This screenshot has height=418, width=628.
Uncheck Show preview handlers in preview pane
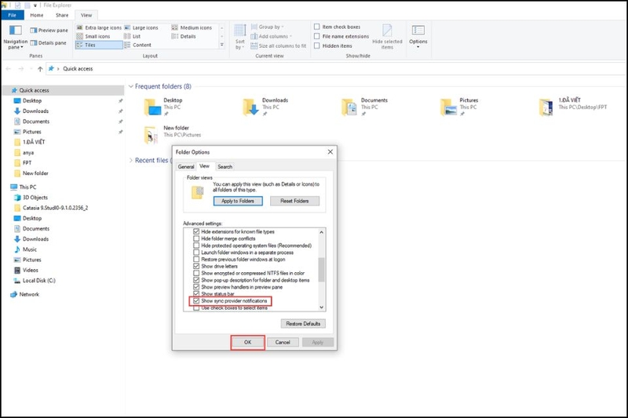pos(196,287)
